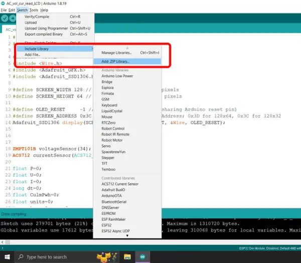The image size is (301, 263).
Task: Choose Add .ZIP Library...
Action: 127,61
